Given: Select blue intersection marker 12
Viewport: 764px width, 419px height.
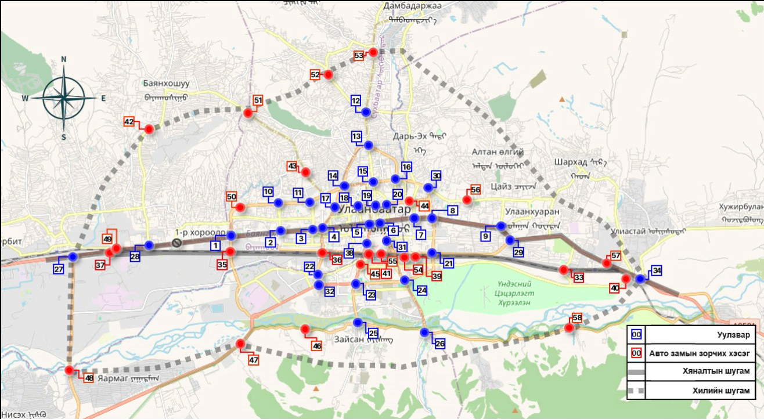Looking at the screenshot, I should tap(366, 112).
